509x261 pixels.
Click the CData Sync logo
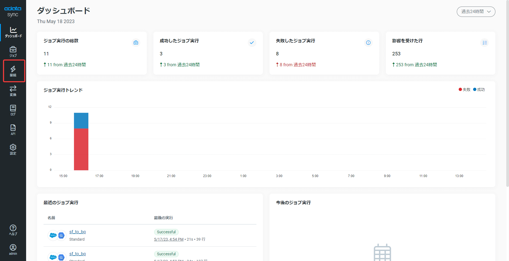point(13,11)
